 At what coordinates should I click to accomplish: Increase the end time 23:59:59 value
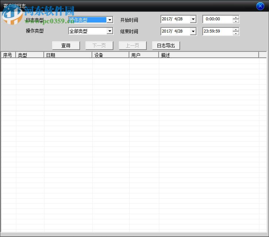click(236, 30)
